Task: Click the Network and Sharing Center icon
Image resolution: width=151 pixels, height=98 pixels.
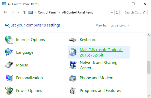Action: pos(73,65)
